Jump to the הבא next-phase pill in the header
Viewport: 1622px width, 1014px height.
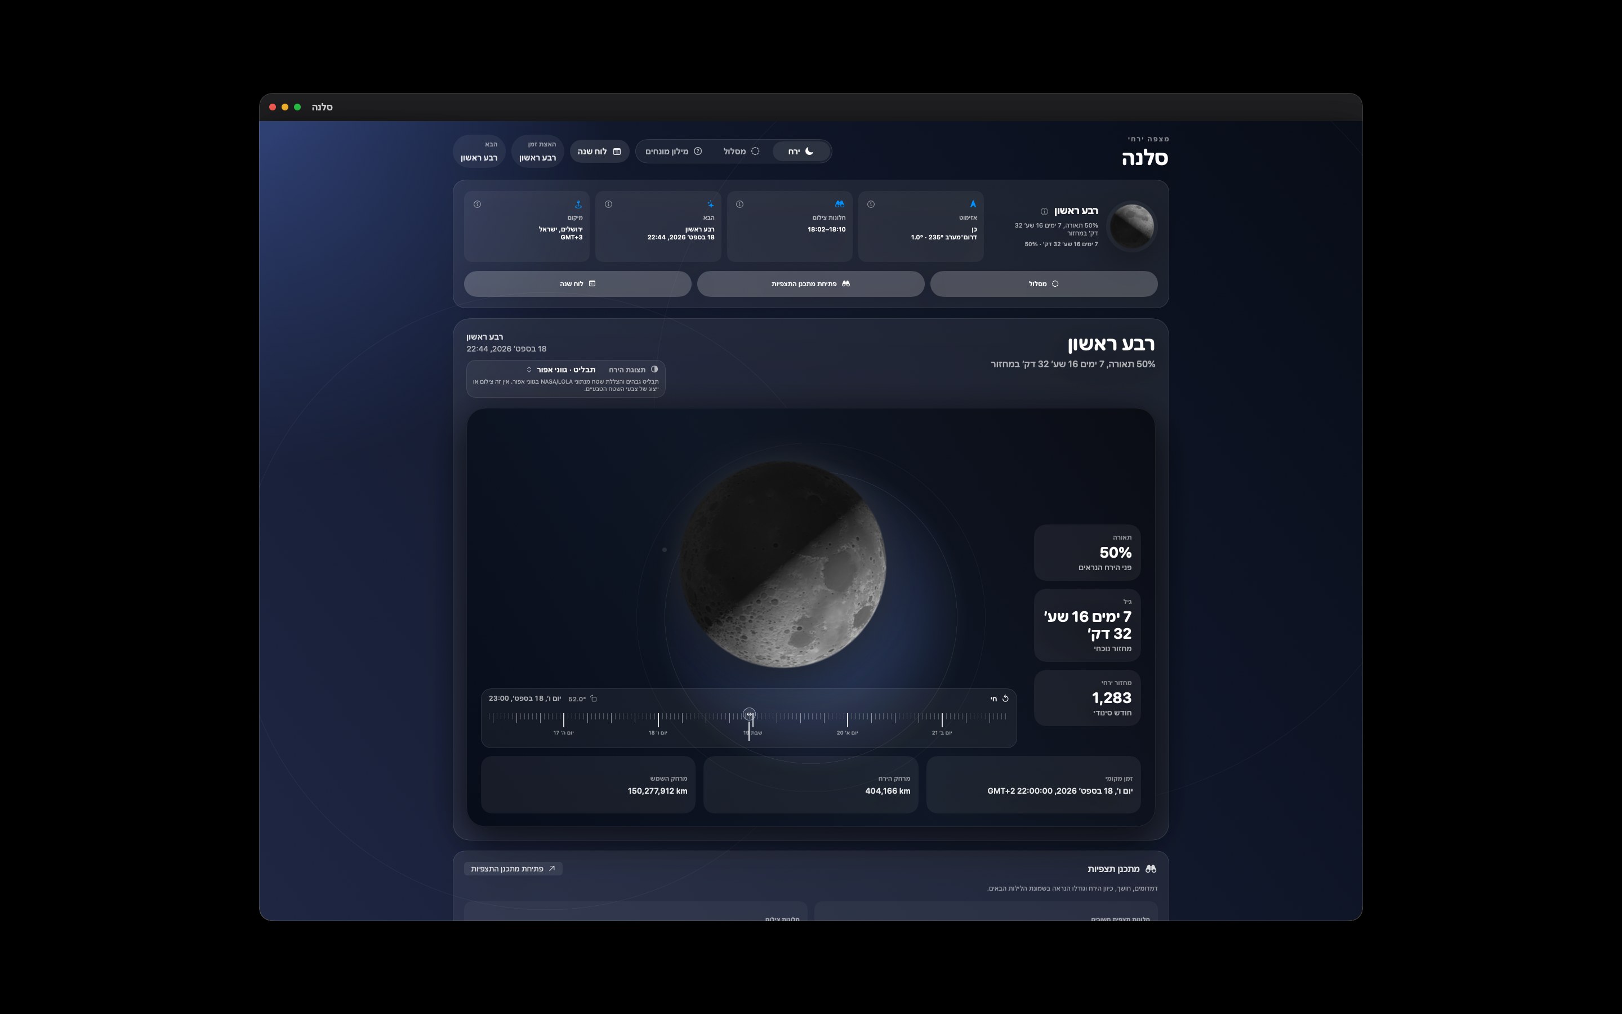tap(479, 151)
